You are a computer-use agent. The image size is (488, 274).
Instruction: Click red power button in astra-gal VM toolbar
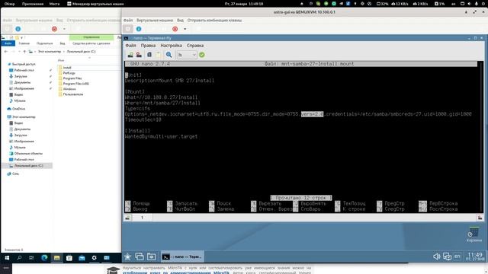(175, 29)
